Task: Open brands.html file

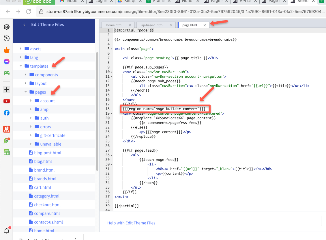Action: (45, 179)
